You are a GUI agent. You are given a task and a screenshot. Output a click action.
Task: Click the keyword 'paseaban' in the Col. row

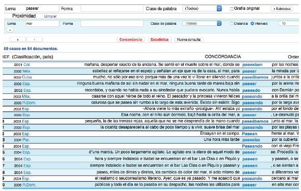[252, 65]
